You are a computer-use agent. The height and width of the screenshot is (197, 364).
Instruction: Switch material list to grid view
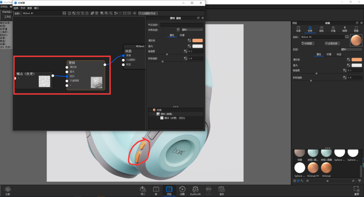click(298, 181)
